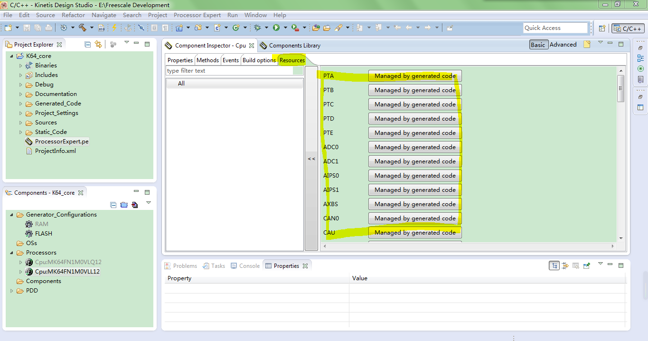
Task: Click the Open Perspective icon
Action: click(x=602, y=28)
